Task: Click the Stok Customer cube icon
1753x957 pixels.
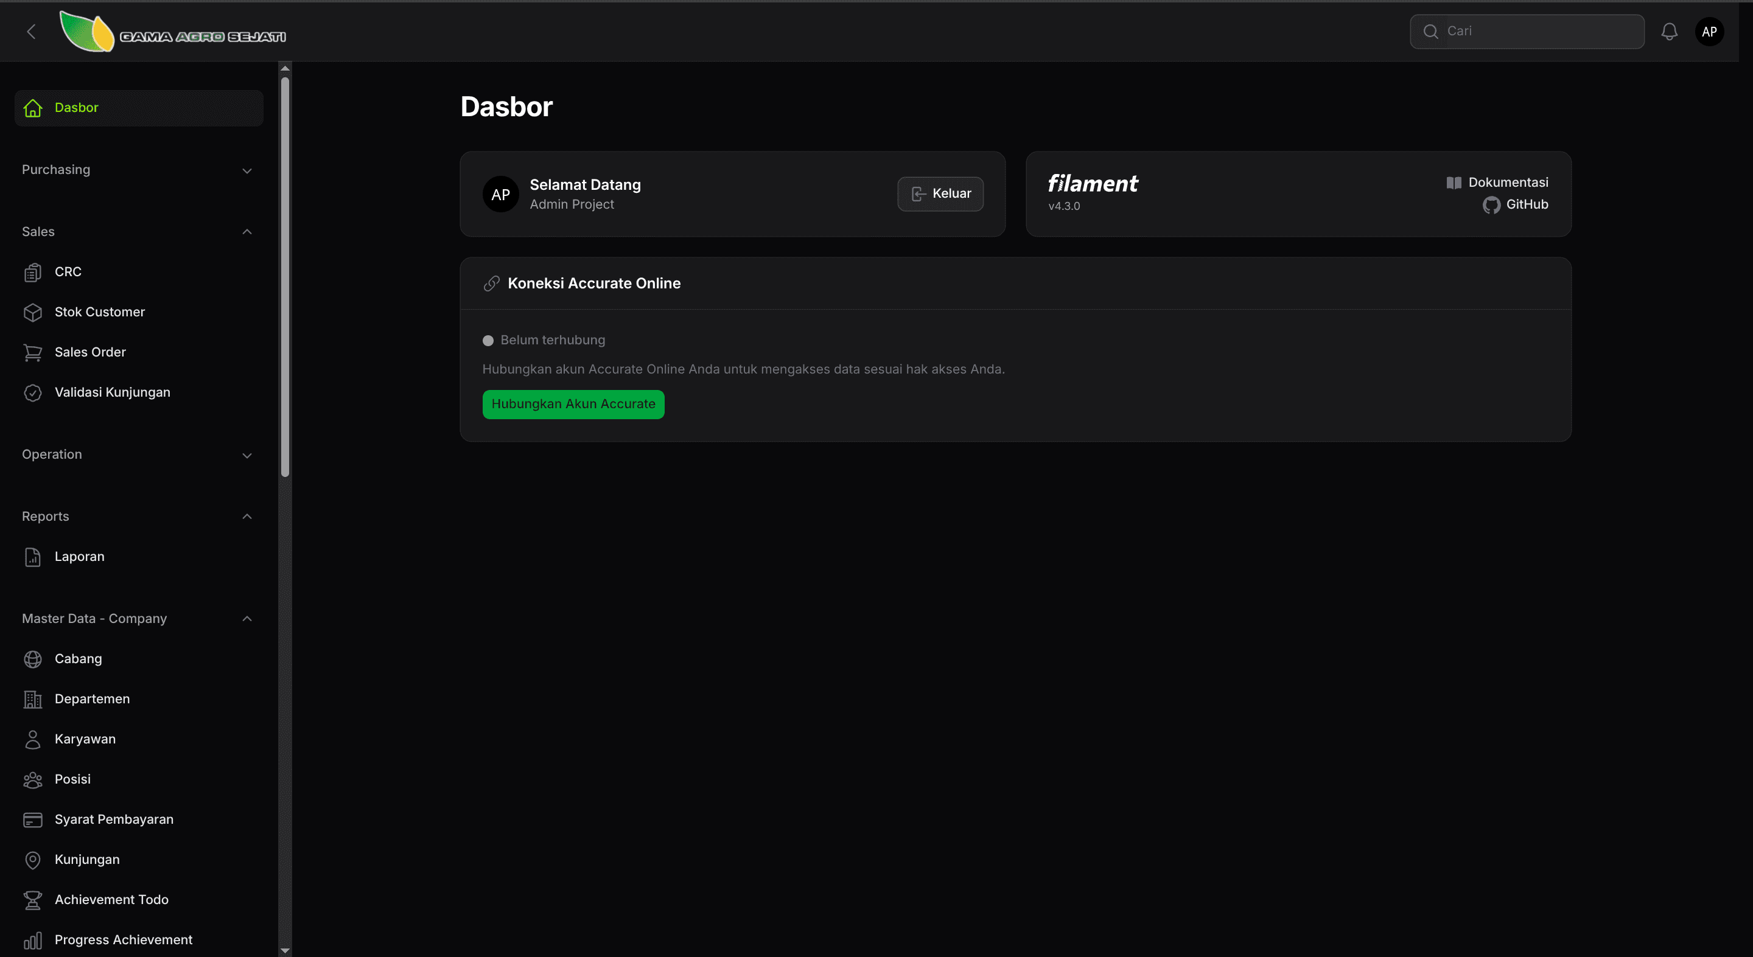Action: pyautogui.click(x=33, y=312)
